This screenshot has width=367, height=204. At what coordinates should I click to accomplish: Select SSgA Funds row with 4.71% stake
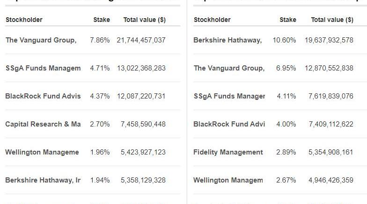[x=43, y=68]
